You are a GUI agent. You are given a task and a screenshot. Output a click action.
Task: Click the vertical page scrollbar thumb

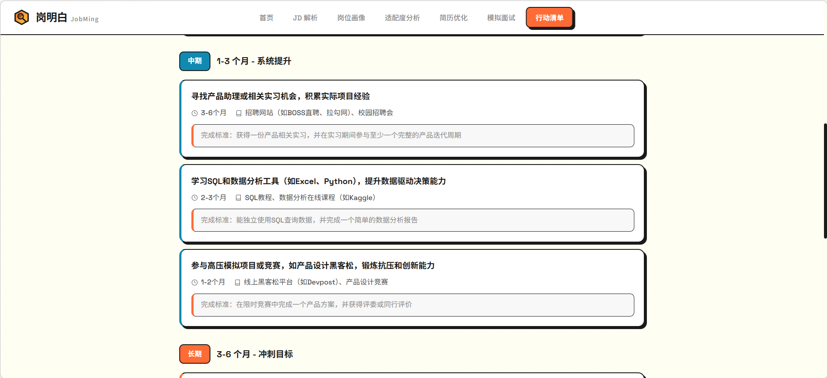825,181
